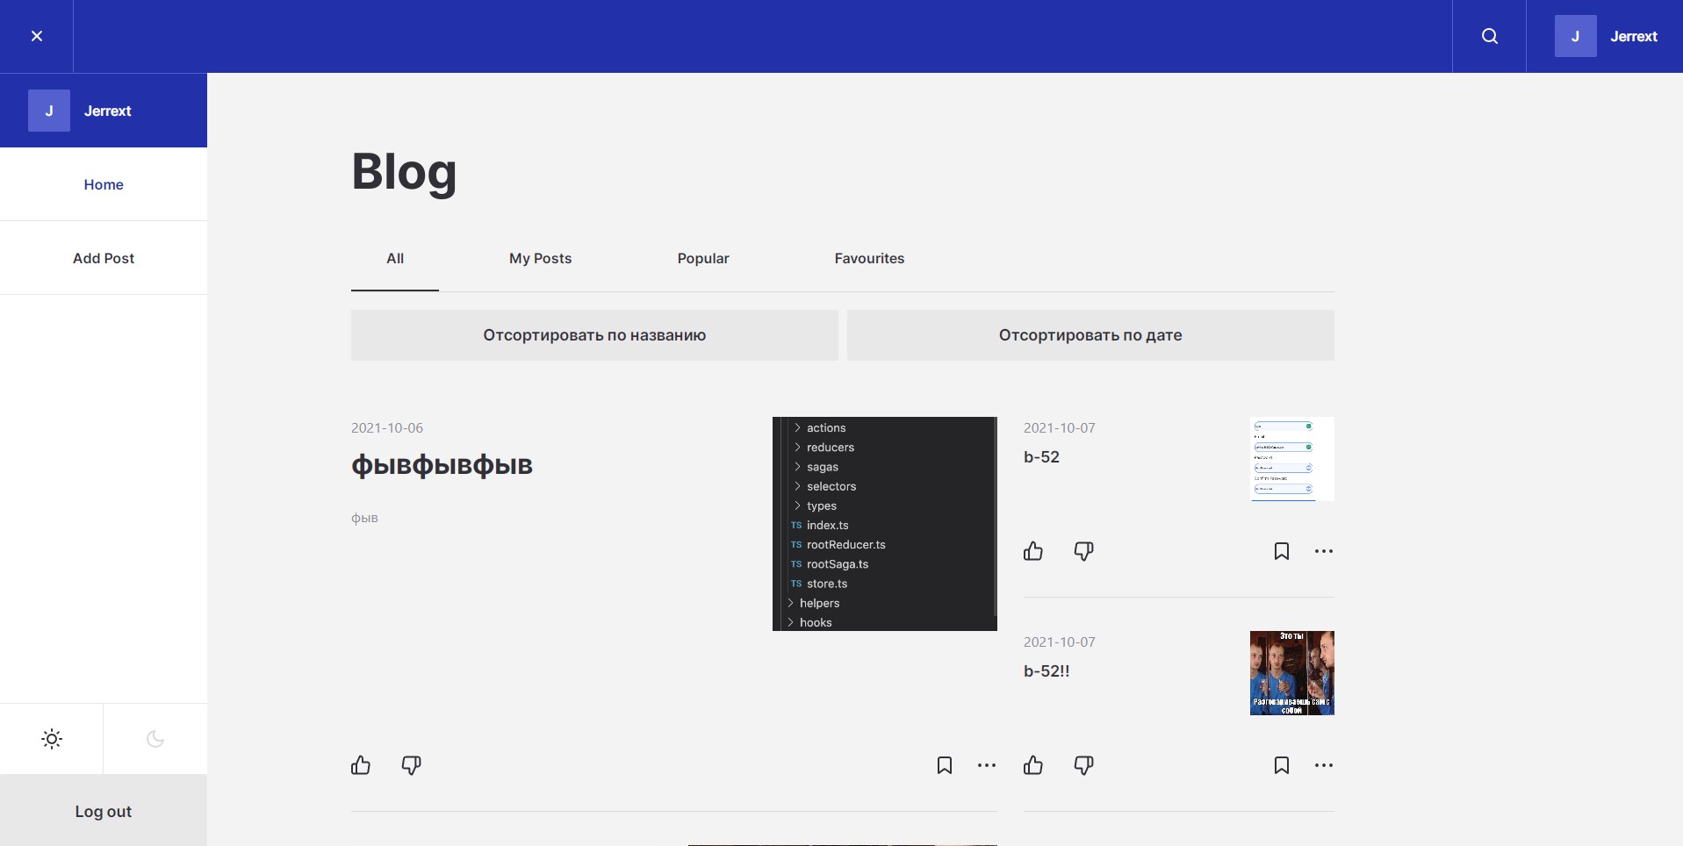Bookmark the фывфывфыв post
1683x846 pixels.
[945, 765]
